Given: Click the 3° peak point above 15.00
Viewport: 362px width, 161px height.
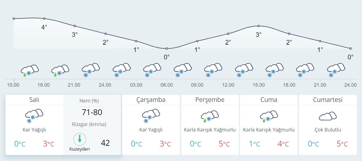Looking at the screenshot, I should [259, 26].
